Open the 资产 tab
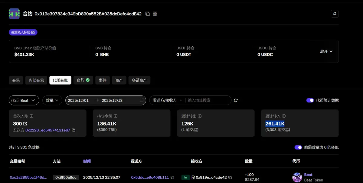 click(x=119, y=80)
